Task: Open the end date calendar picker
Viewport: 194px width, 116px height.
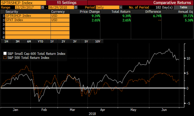Action: click(76, 7)
